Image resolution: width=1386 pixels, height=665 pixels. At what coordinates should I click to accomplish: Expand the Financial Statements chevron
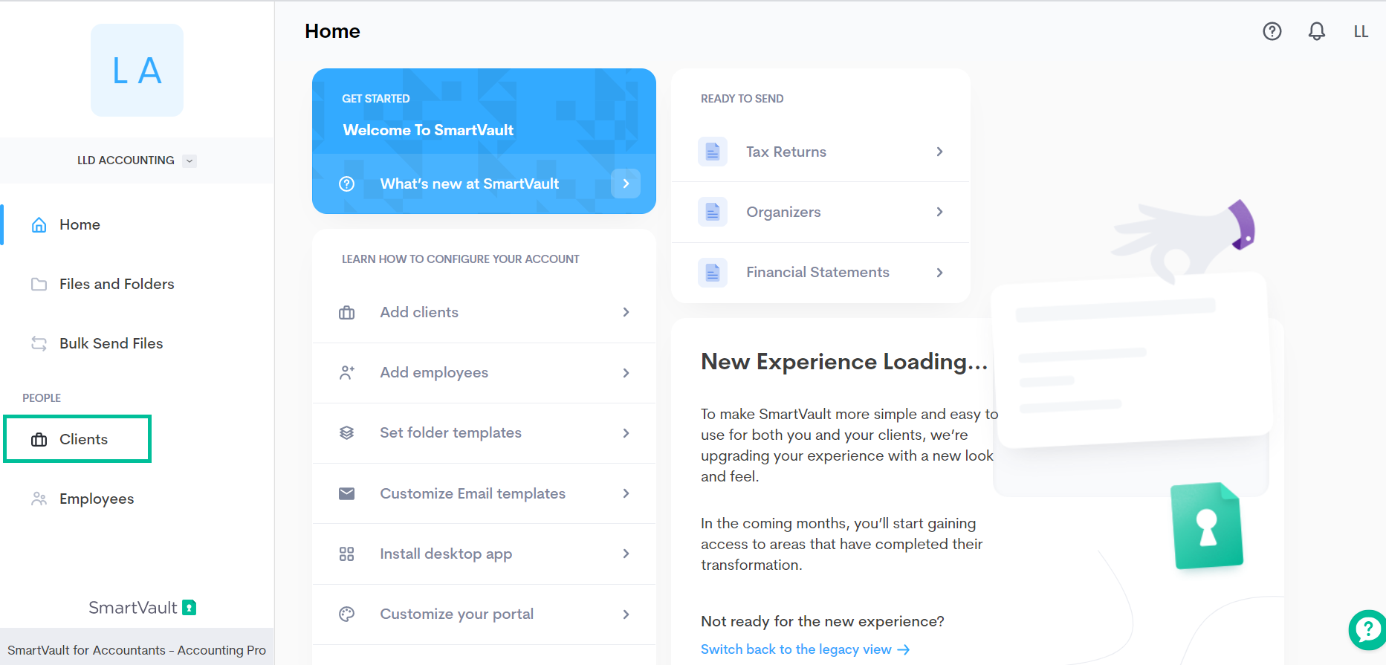(x=939, y=273)
